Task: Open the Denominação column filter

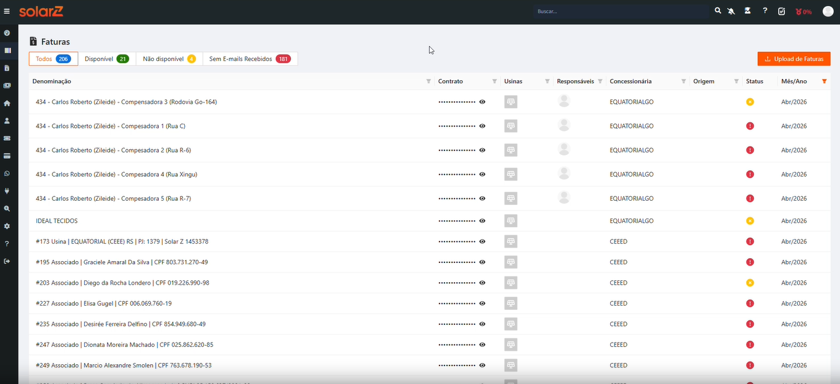Action: point(428,81)
